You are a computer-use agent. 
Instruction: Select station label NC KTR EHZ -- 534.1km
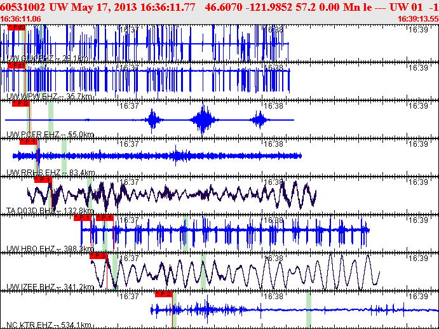(49, 325)
